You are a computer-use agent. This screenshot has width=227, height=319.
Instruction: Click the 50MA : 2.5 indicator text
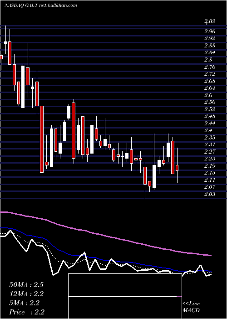coord(26,285)
